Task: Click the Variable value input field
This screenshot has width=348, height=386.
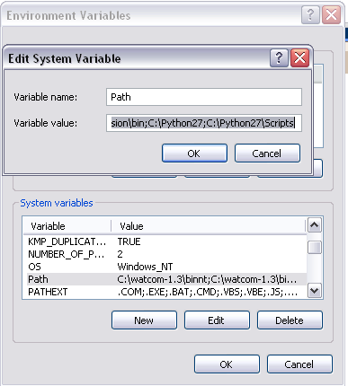Action: pyautogui.click(x=204, y=123)
